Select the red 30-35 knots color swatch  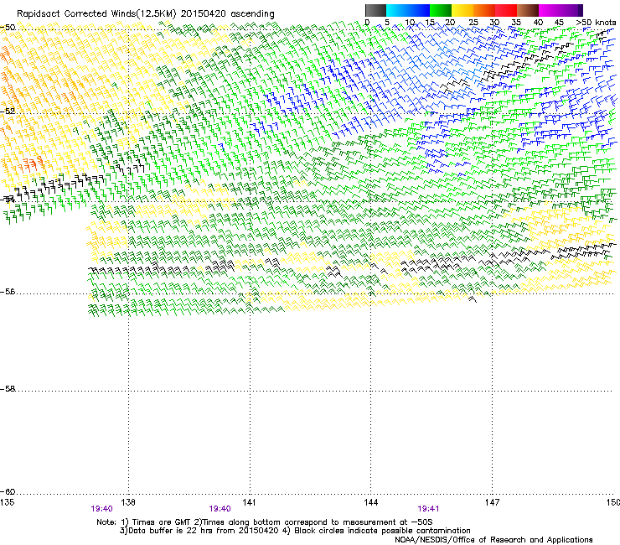pos(506,10)
